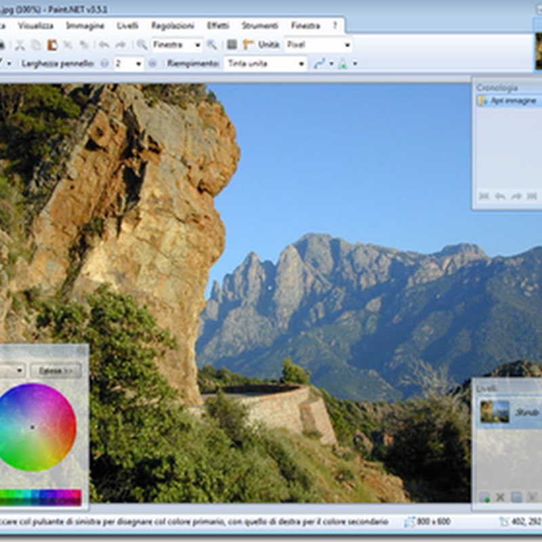Select the Copy icon in the toolbar
The width and height of the screenshot is (542, 542).
click(x=37, y=43)
